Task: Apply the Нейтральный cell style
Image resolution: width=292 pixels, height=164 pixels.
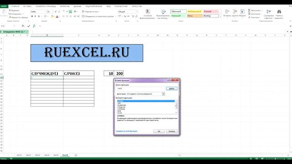Action: (194, 11)
